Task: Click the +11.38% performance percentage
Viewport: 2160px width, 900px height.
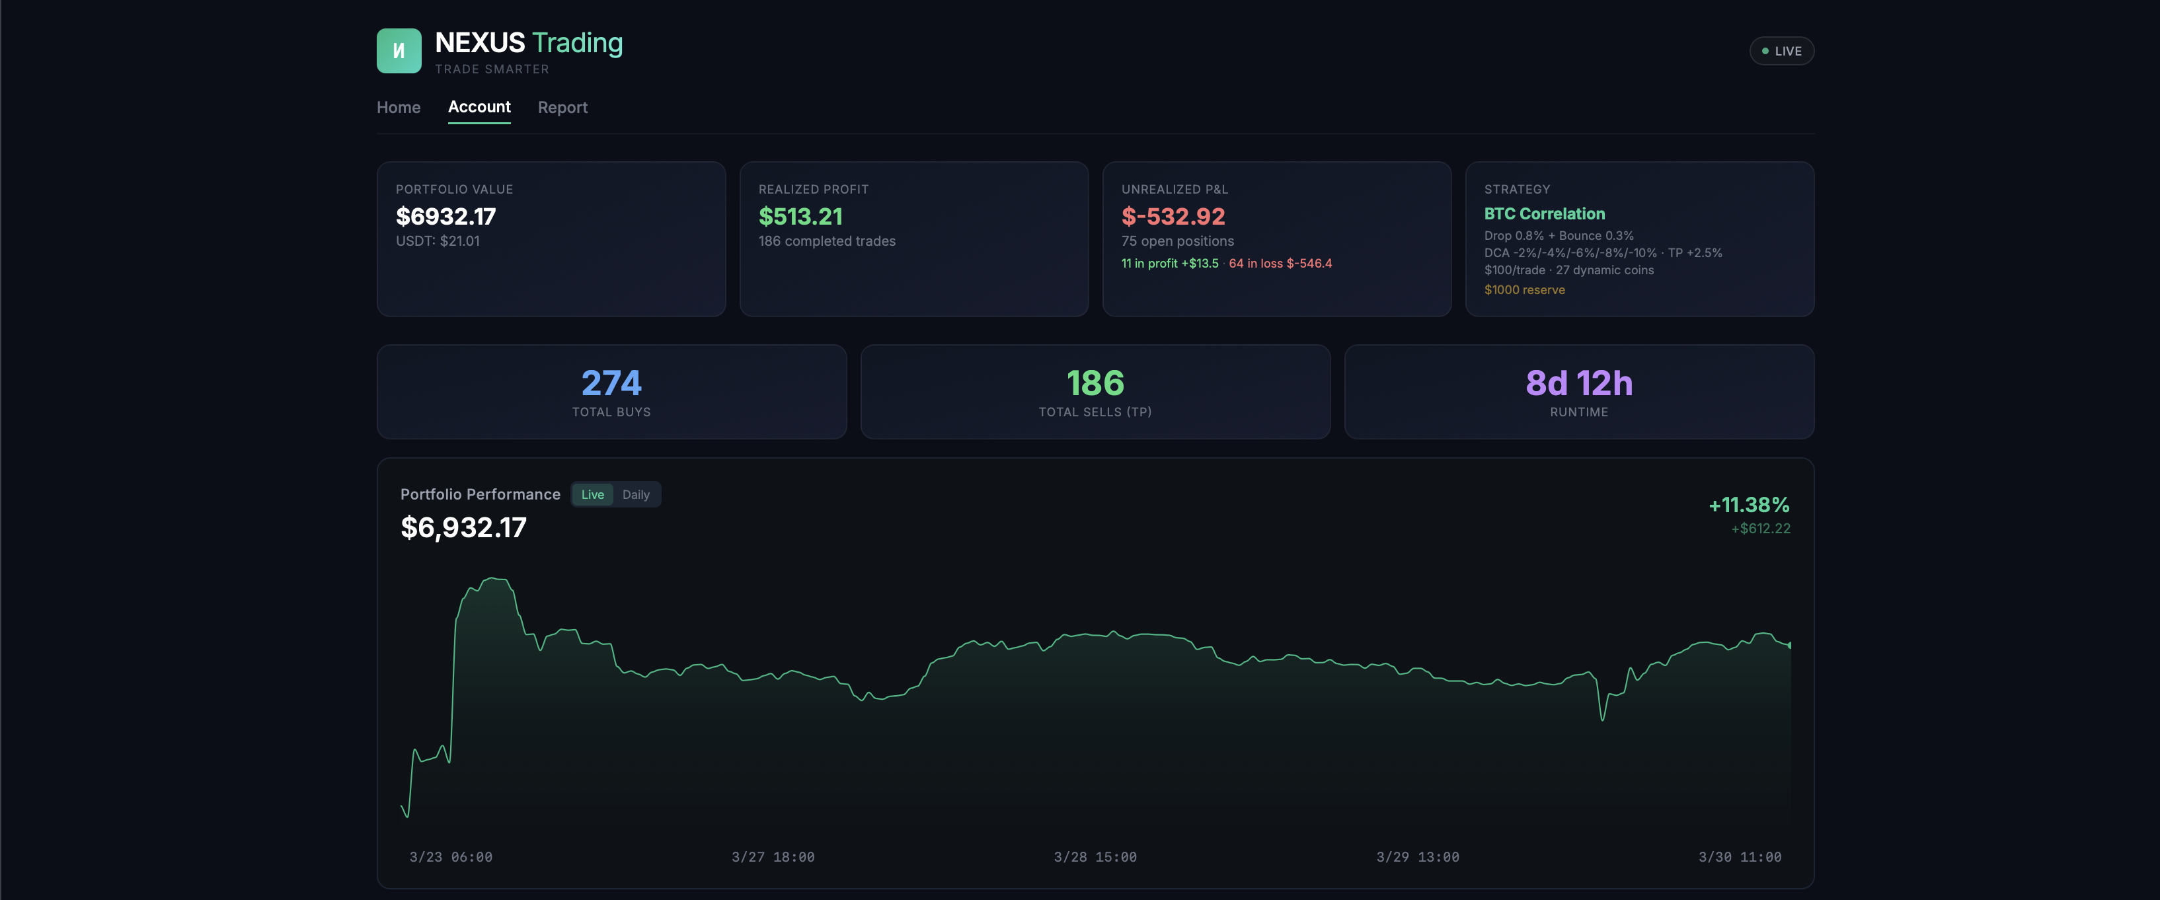Action: coord(1748,506)
